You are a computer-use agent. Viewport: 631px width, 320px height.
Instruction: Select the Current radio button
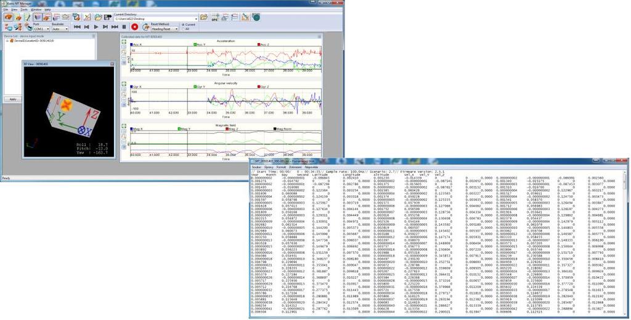tap(184, 25)
